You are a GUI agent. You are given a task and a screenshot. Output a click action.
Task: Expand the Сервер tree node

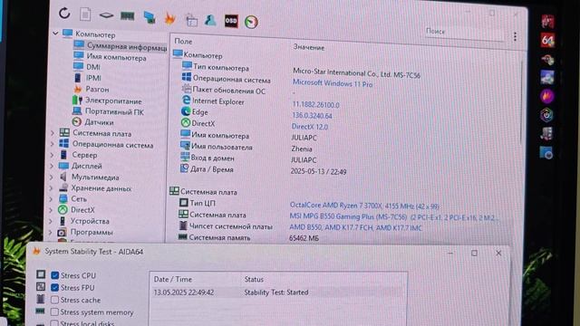(52, 155)
